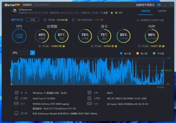Click the graphics card icon beside RTX 3060
The width and height of the screenshot is (176, 123).
pyautogui.click(x=16, y=103)
